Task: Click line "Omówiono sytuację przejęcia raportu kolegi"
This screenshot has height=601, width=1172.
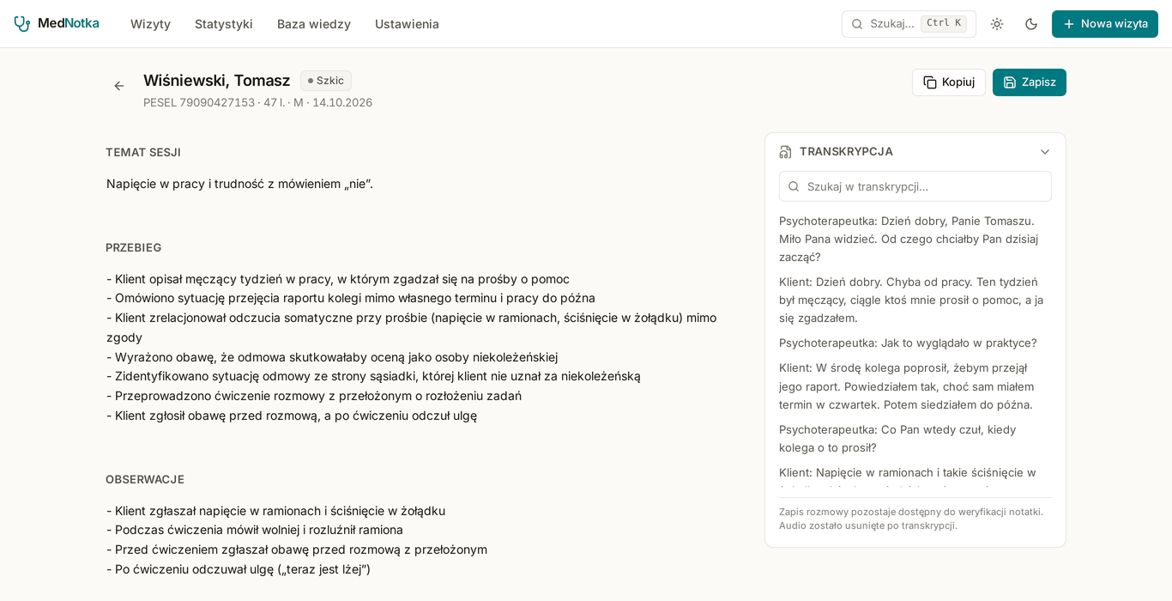Action: (x=351, y=298)
